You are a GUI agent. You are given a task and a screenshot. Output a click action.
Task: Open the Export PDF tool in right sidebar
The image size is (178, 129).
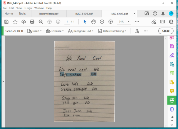coord(172,64)
